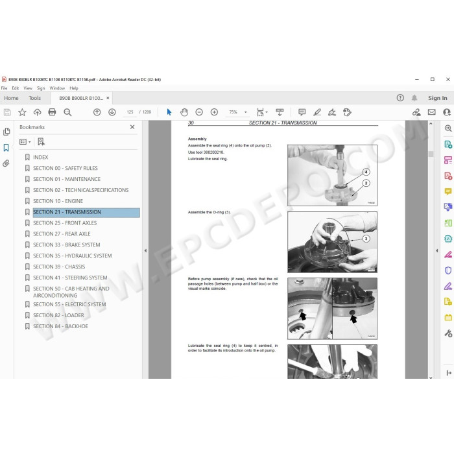Click the zoom percentage field 75%
This screenshot has height=454, width=454.
point(233,112)
